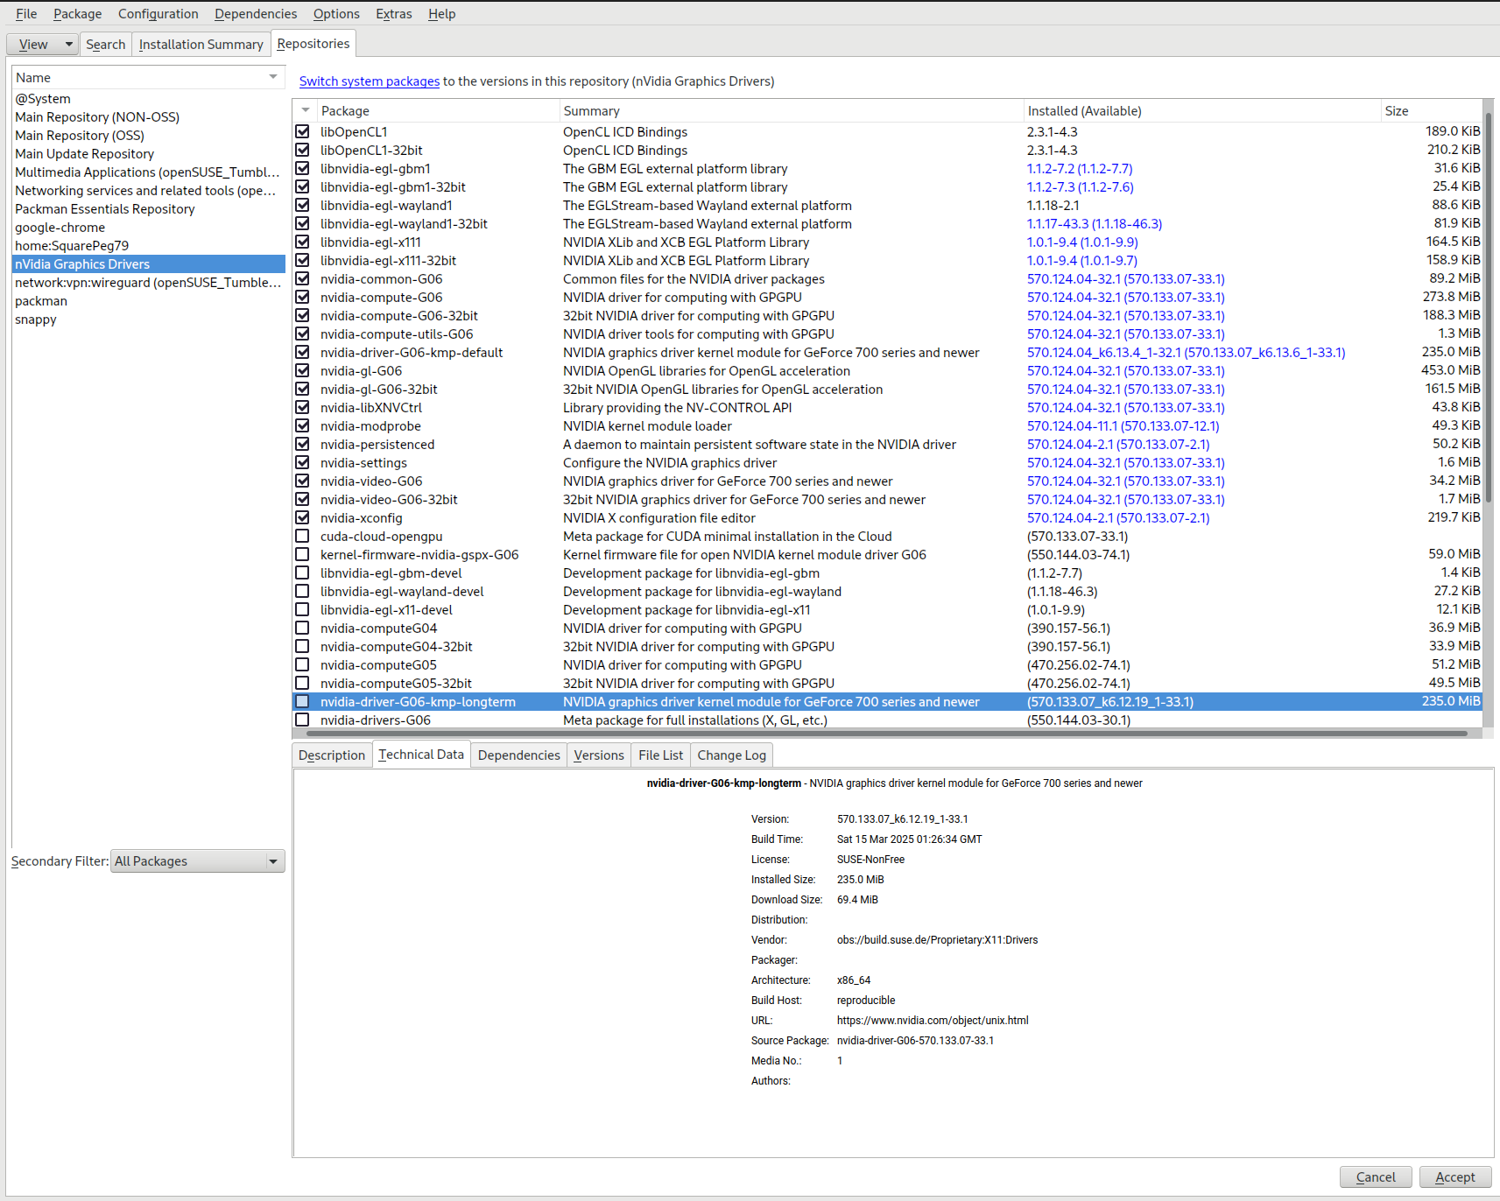Uncheck the nvidia-modprobe package

pyautogui.click(x=302, y=425)
